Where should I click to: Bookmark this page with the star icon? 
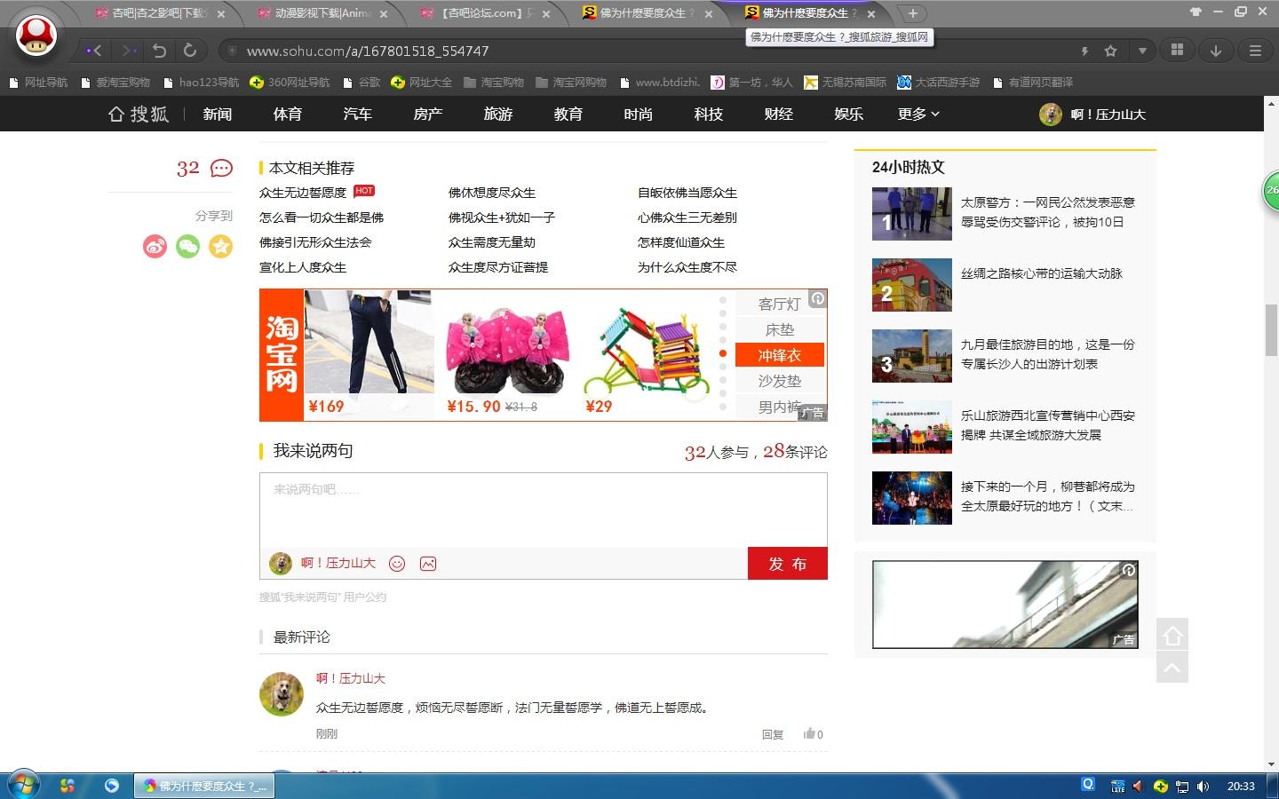(x=1110, y=51)
